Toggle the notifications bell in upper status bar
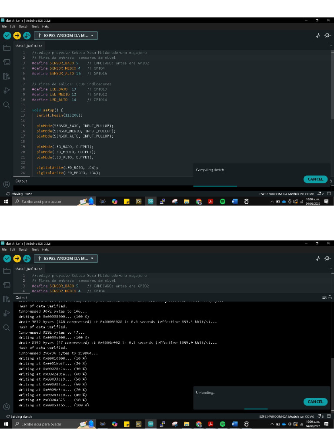 coord(320,193)
